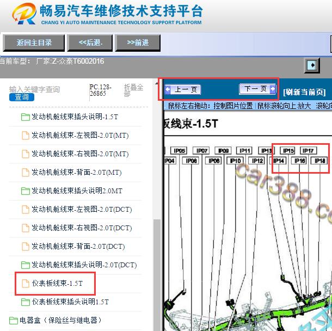Click file icon of 发动机舱线束-左视图-2.0T(DCT)
This screenshot has width=332, height=331.
click(26, 210)
